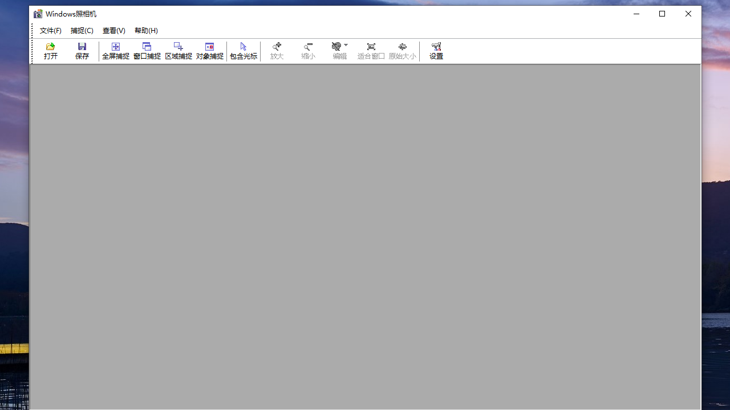Select the 对象捕捉 (object capture) tool
The height and width of the screenshot is (410, 730).
[x=209, y=51]
